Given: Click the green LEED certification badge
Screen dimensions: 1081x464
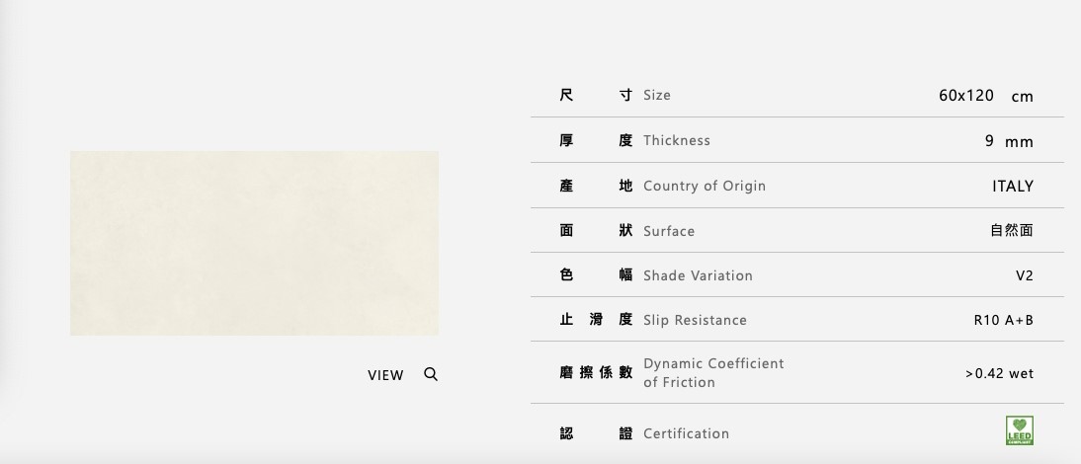Looking at the screenshot, I should tap(1019, 430).
